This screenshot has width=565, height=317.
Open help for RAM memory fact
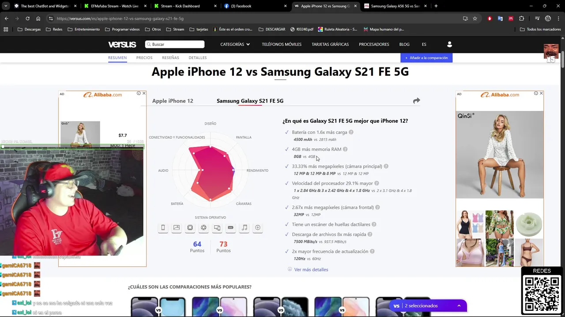tap(345, 149)
